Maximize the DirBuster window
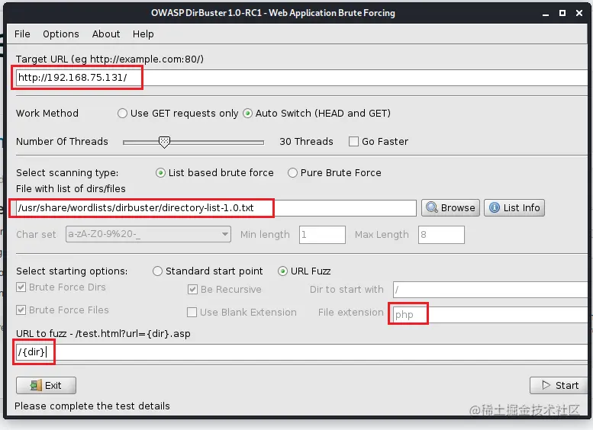Screen dimensions: 593x430 coord(562,13)
